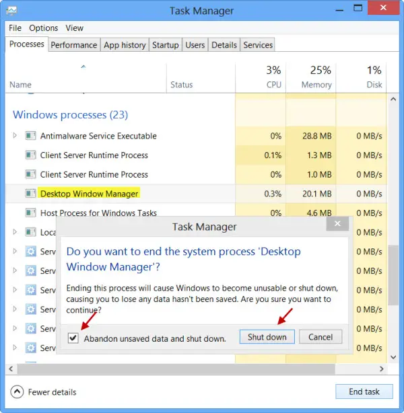
Task: Click icon of Client Server Runtime Process 1.0 MB
Action: coord(30,174)
